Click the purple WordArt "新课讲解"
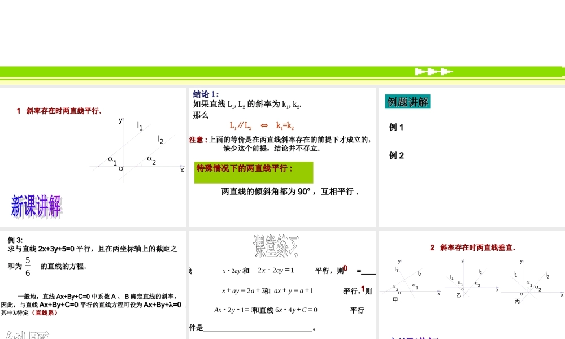 coord(36,206)
